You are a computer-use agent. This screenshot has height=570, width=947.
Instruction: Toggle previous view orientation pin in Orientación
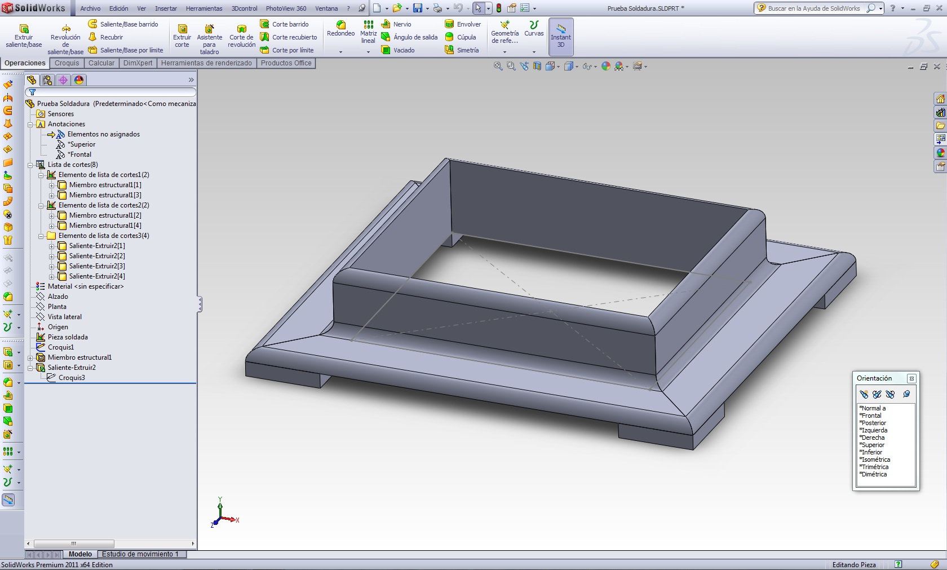906,394
